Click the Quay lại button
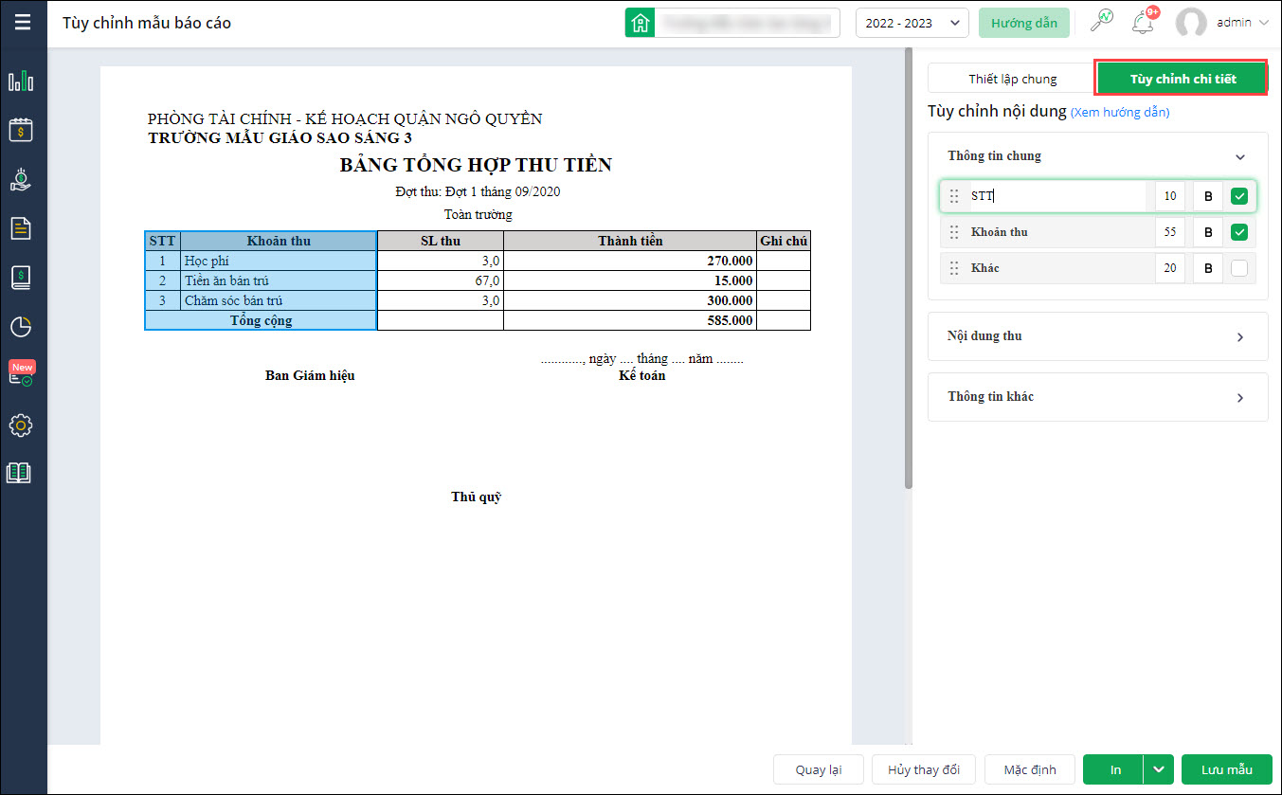Viewport: 1282px width, 795px height. [819, 770]
